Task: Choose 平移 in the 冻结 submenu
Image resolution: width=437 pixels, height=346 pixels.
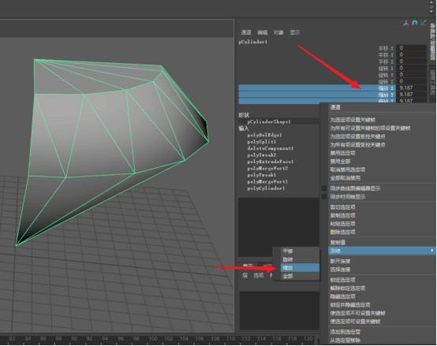Action: 288,251
